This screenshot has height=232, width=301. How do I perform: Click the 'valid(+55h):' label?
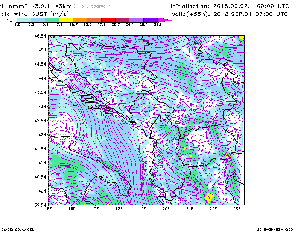(191, 14)
